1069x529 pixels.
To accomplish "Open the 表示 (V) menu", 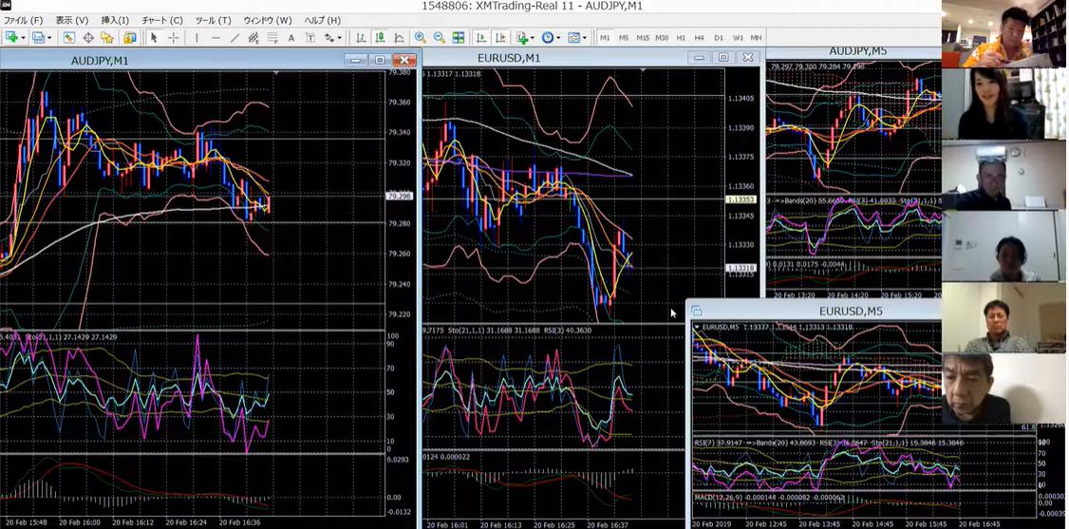I will coord(71,21).
